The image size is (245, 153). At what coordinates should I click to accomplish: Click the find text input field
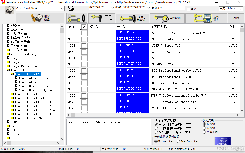[168, 8]
